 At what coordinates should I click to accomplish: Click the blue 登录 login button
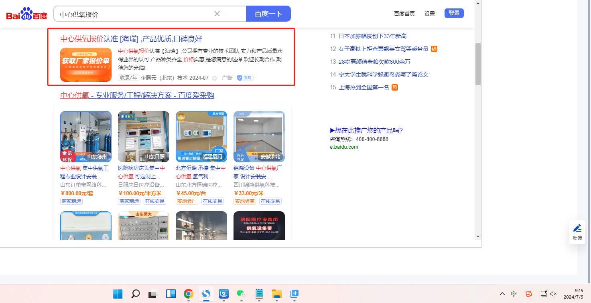454,13
